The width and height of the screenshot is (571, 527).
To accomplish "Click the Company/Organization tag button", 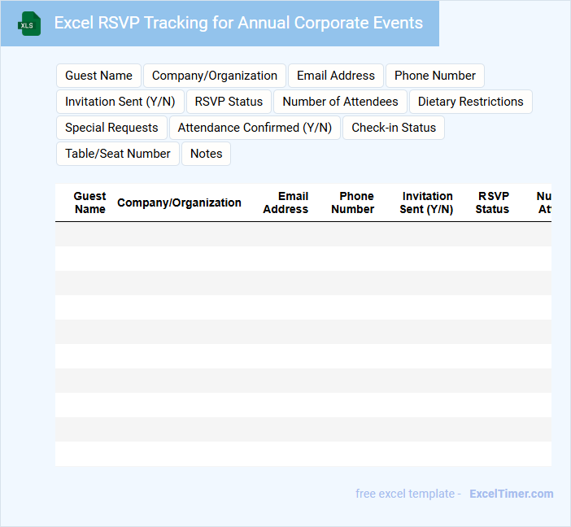I will pyautogui.click(x=215, y=76).
